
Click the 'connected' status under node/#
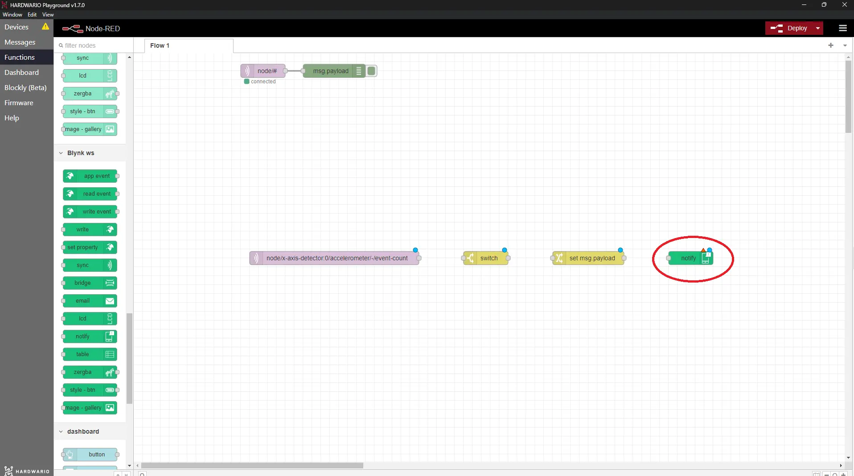(x=260, y=82)
